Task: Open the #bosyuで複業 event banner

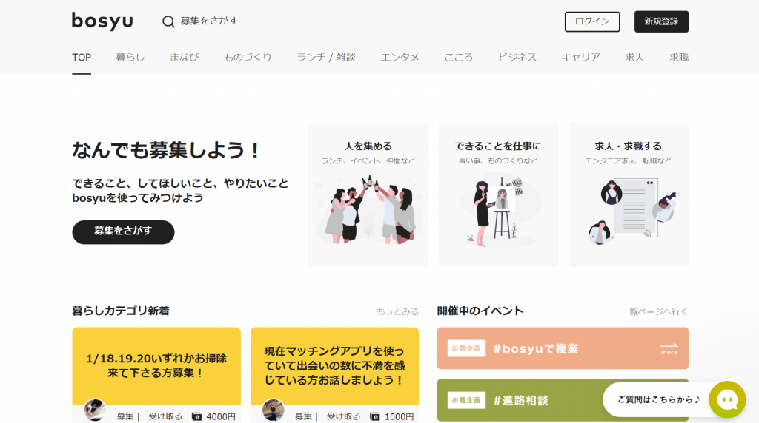Action: click(x=563, y=348)
